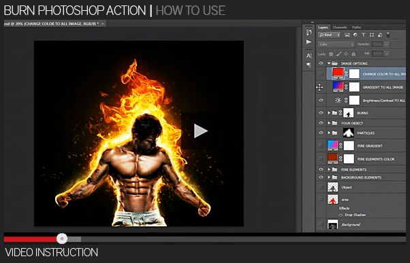The height and width of the screenshot is (263, 410).
Task: Expand the BURNS group
Action: coord(329,113)
